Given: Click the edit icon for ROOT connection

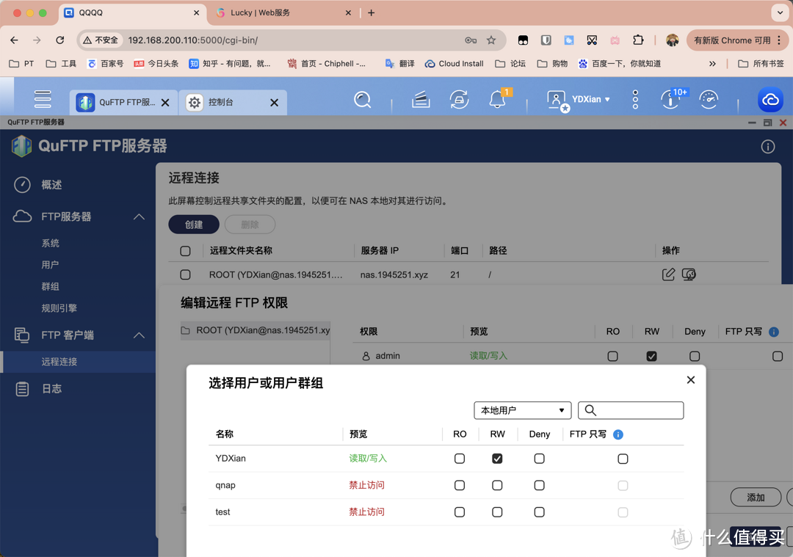Looking at the screenshot, I should (668, 274).
